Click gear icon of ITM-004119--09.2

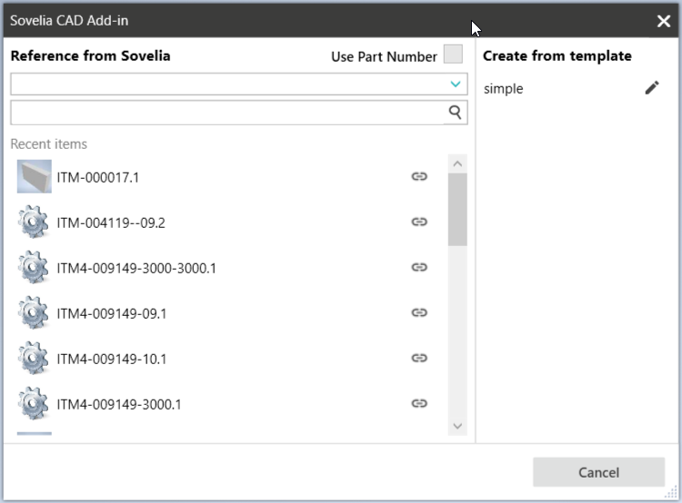(x=34, y=222)
